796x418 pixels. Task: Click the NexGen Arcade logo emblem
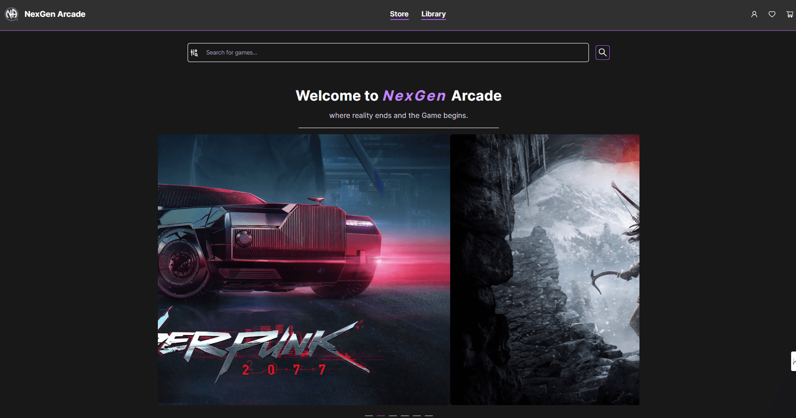pos(12,14)
